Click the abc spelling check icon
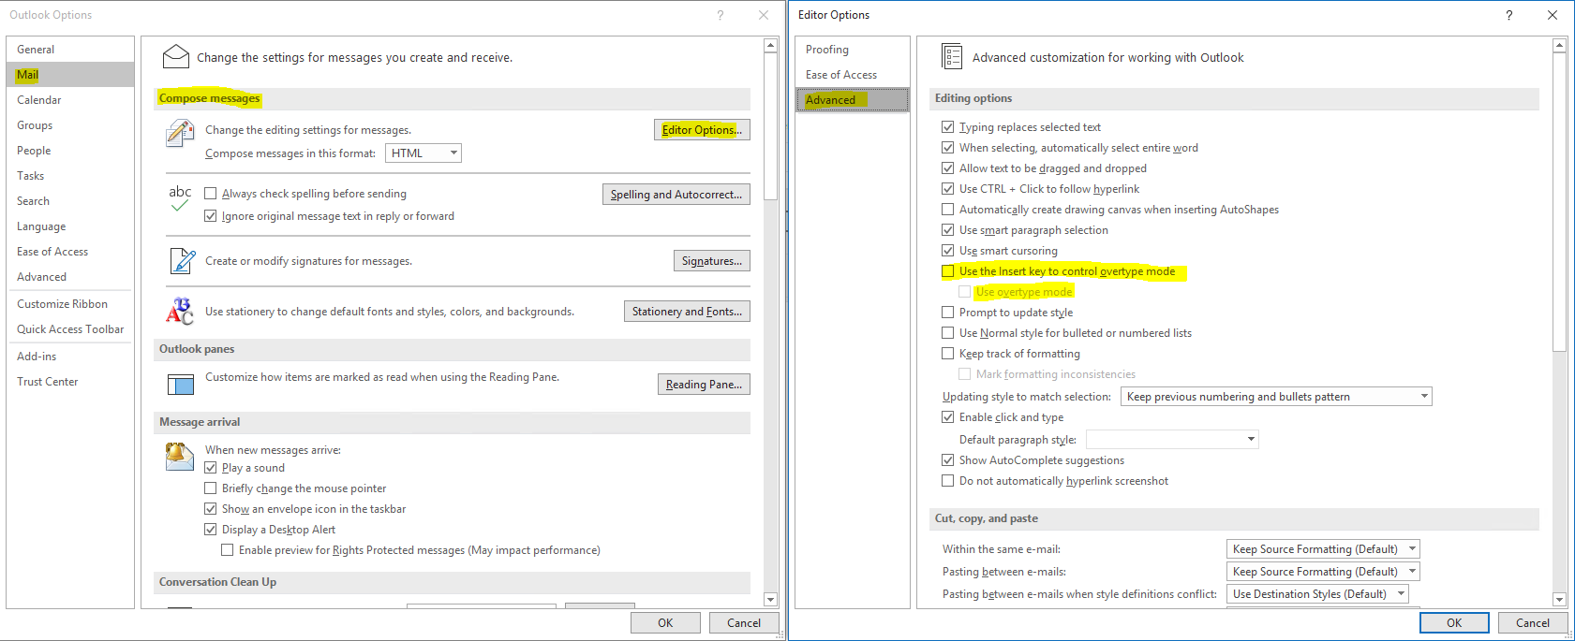 [180, 197]
